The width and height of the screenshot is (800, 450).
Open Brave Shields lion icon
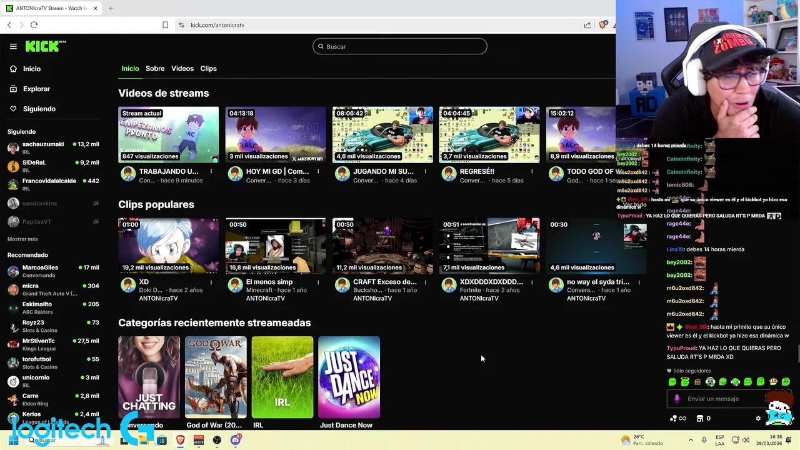(x=602, y=25)
